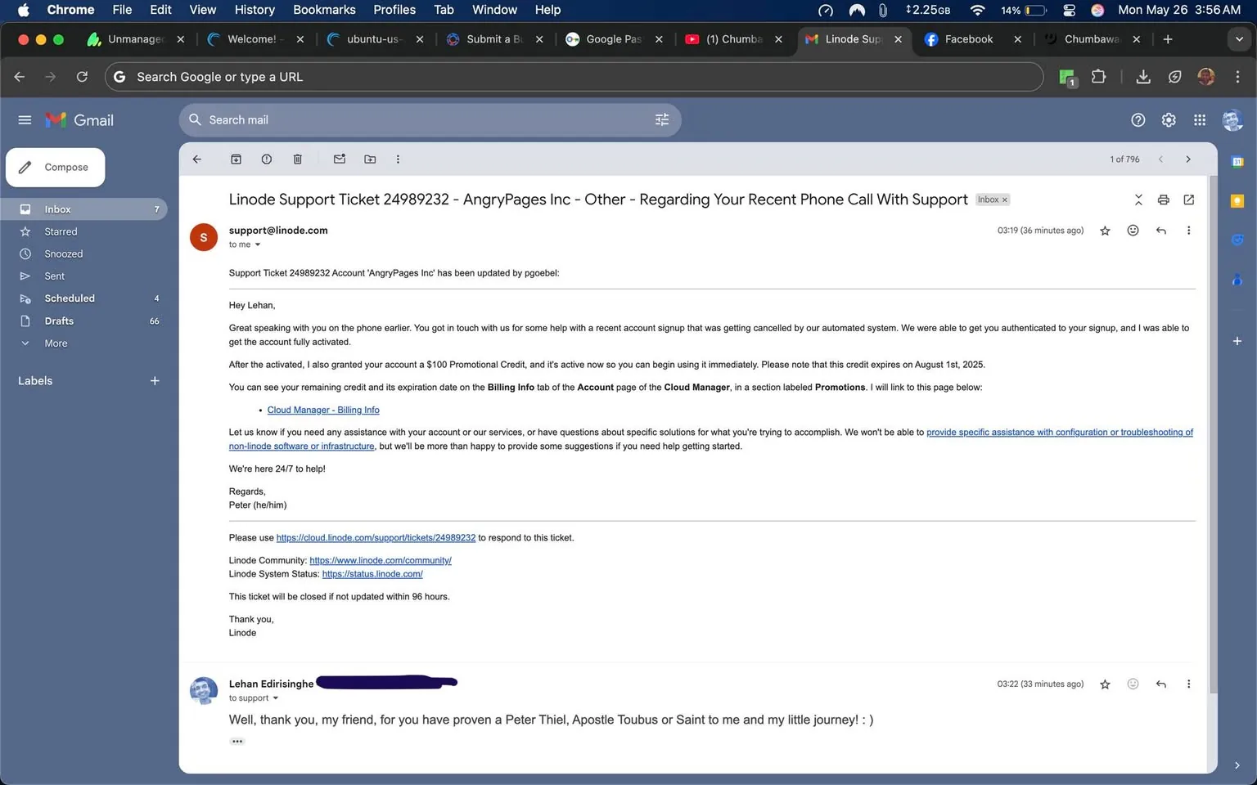This screenshot has height=785, width=1257.
Task: Reply to the support@linode.com message
Action: point(1160,230)
